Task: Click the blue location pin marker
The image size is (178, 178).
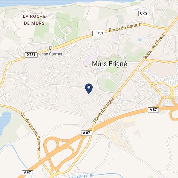Action: coord(89,89)
